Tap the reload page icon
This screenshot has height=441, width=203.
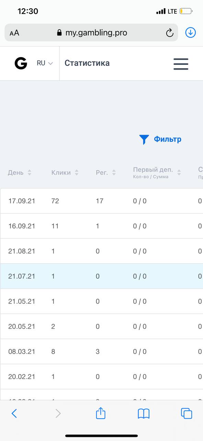point(170,33)
